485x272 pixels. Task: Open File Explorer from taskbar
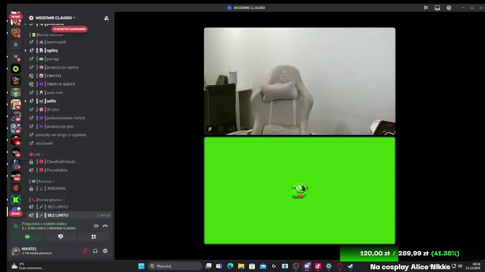click(241, 266)
